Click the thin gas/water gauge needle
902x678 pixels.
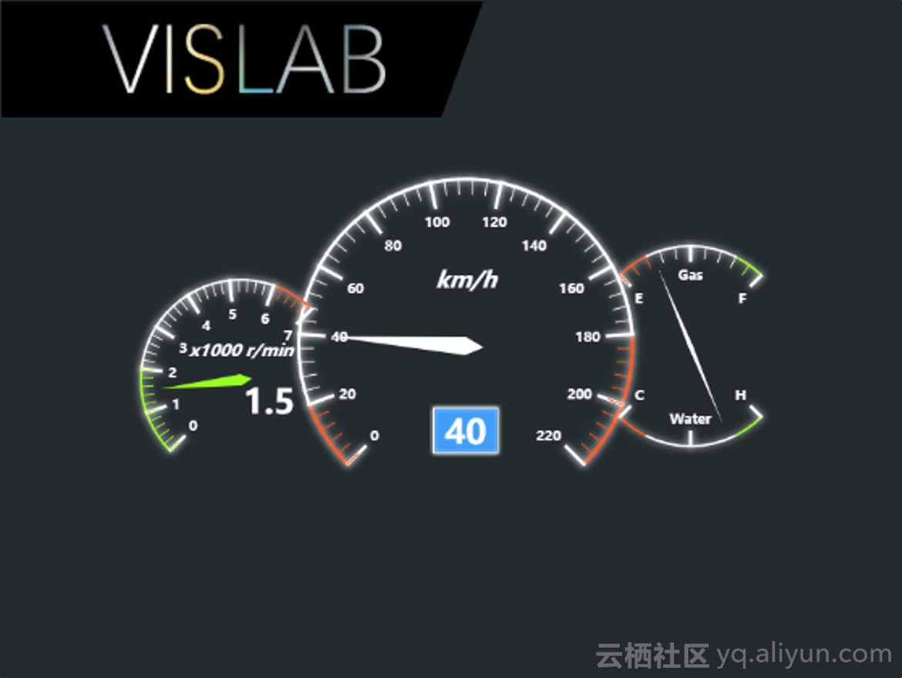(690, 346)
